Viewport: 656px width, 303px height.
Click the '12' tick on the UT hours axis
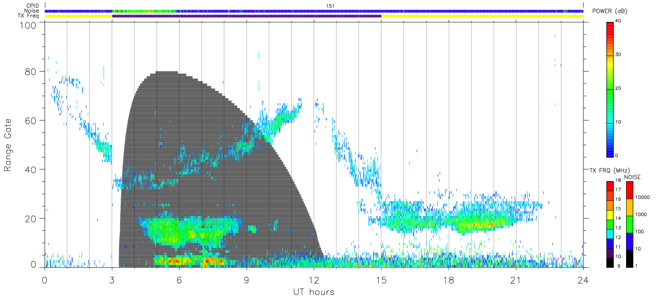[314, 279]
